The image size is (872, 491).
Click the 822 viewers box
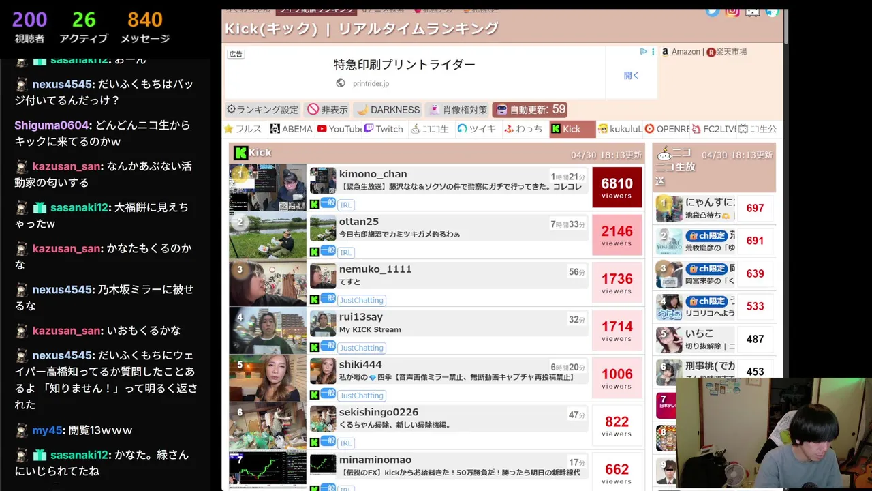coord(617,426)
